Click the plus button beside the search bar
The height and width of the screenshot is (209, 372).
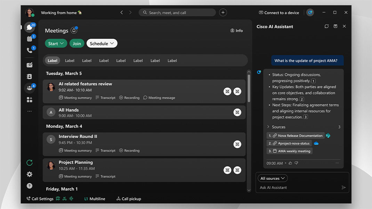223,12
